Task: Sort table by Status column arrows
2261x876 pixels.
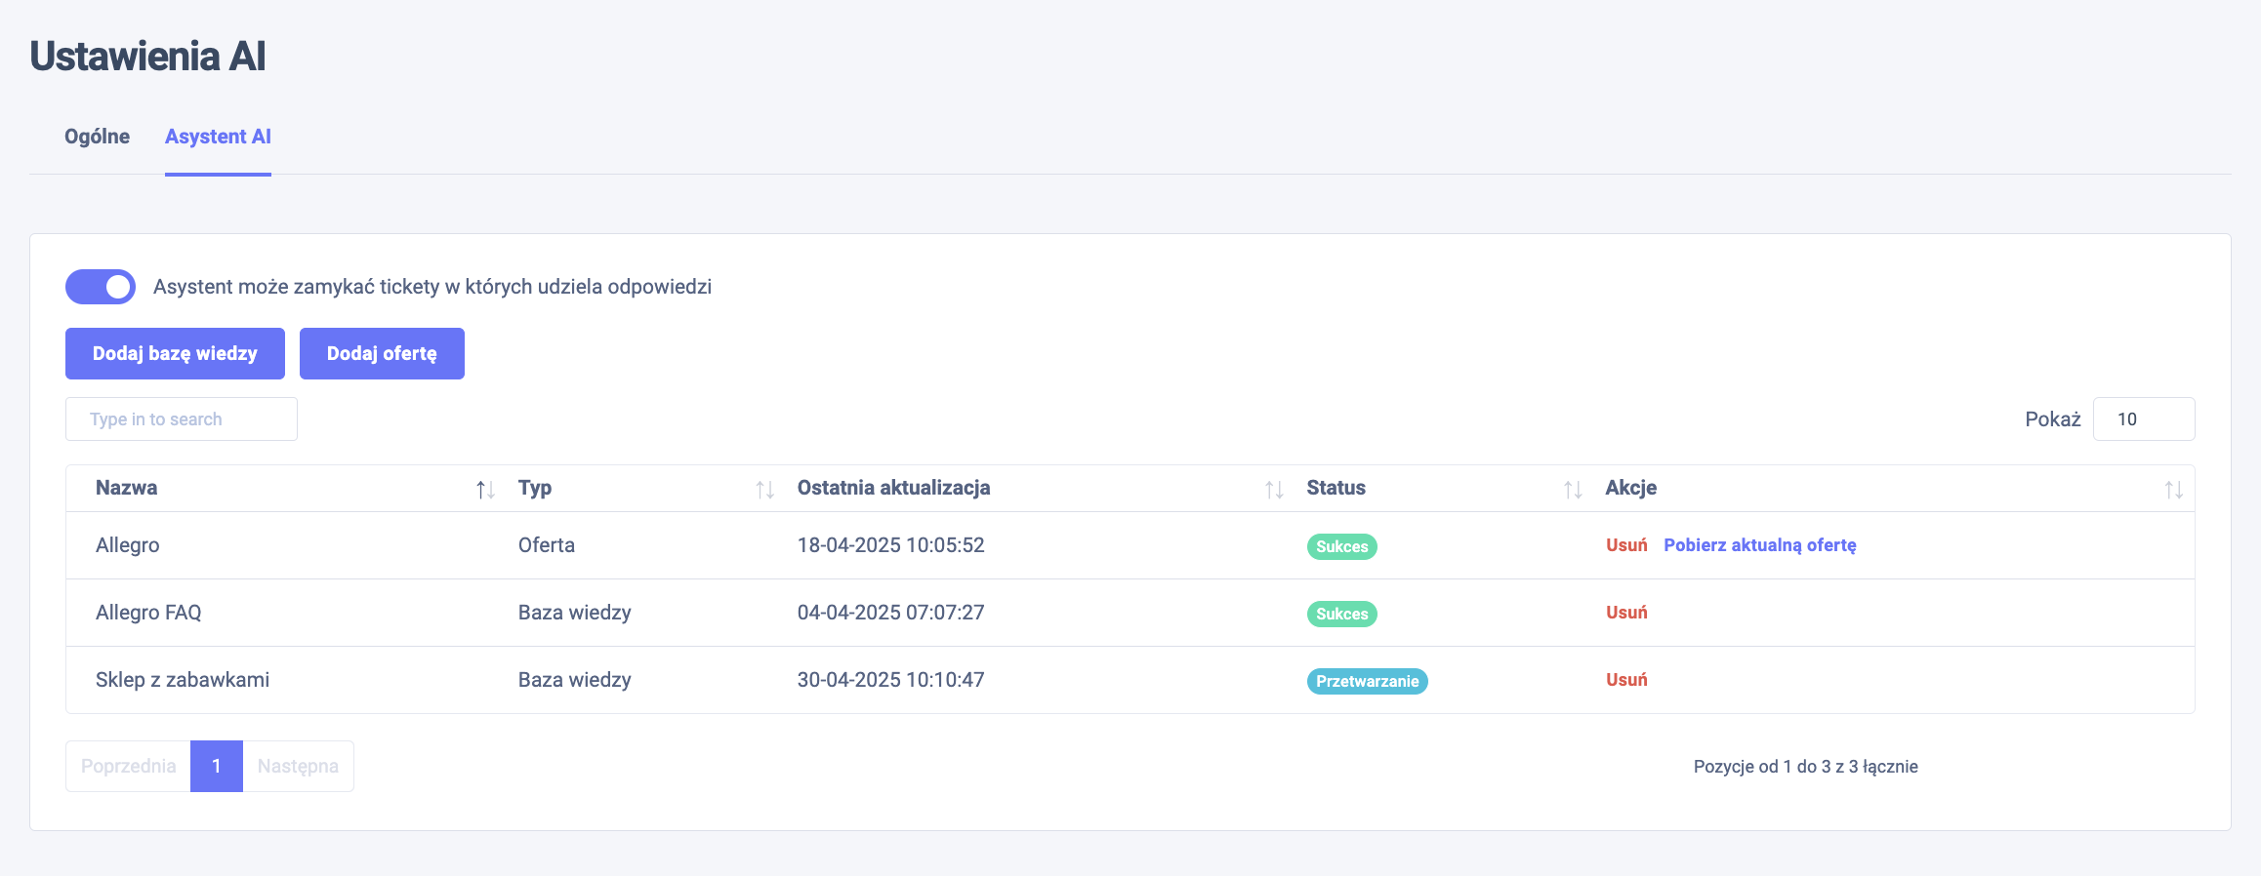Action: (x=1573, y=490)
